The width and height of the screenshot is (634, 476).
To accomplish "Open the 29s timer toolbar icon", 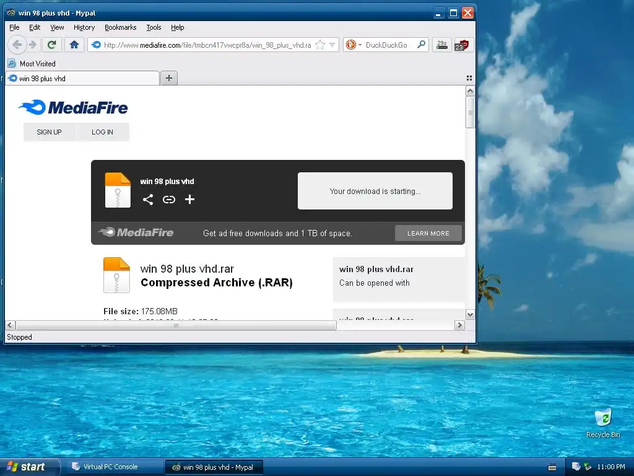I will pyautogui.click(x=442, y=45).
